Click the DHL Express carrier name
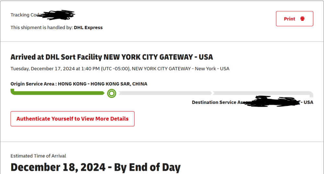Screen dimensions: 324x174 (x=88, y=27)
